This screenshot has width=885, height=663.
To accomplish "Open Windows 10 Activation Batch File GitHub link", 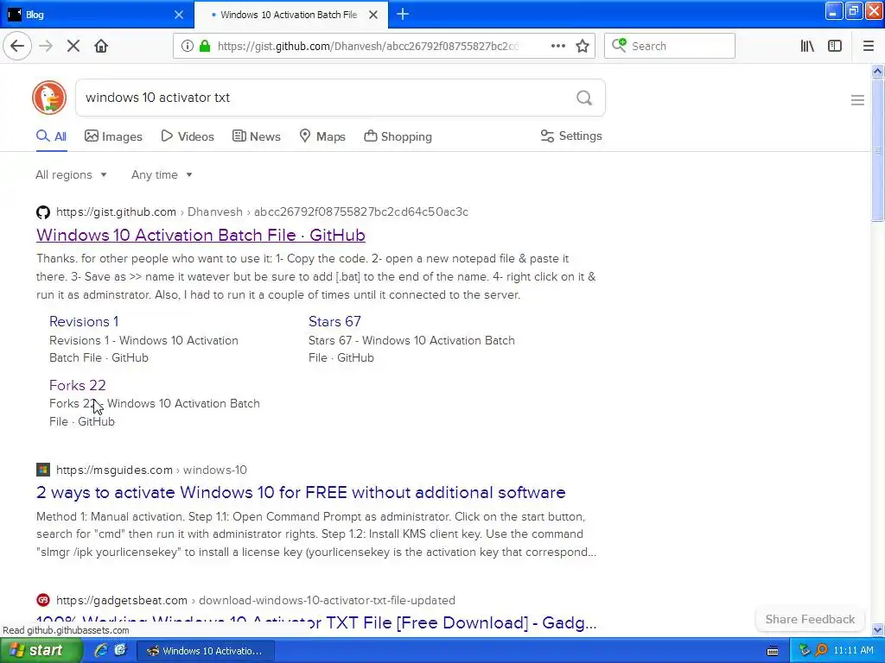I will (x=201, y=235).
